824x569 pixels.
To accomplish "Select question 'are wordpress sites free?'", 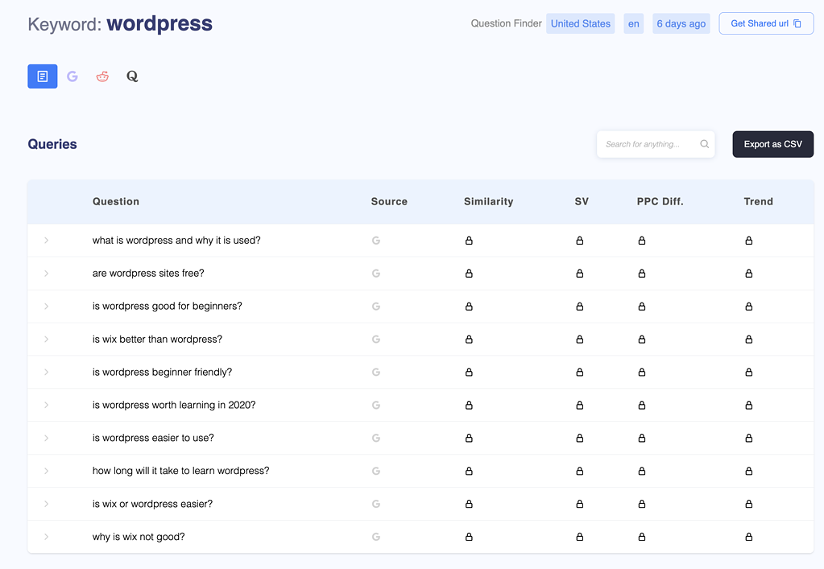I will [148, 274].
